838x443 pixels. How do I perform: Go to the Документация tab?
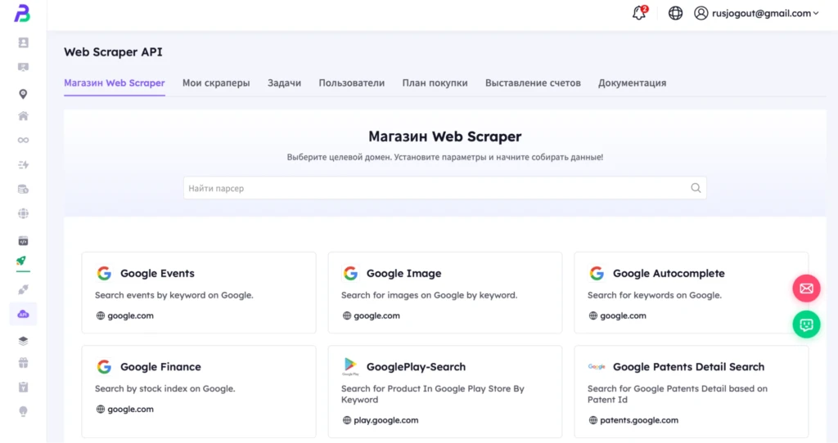(633, 83)
